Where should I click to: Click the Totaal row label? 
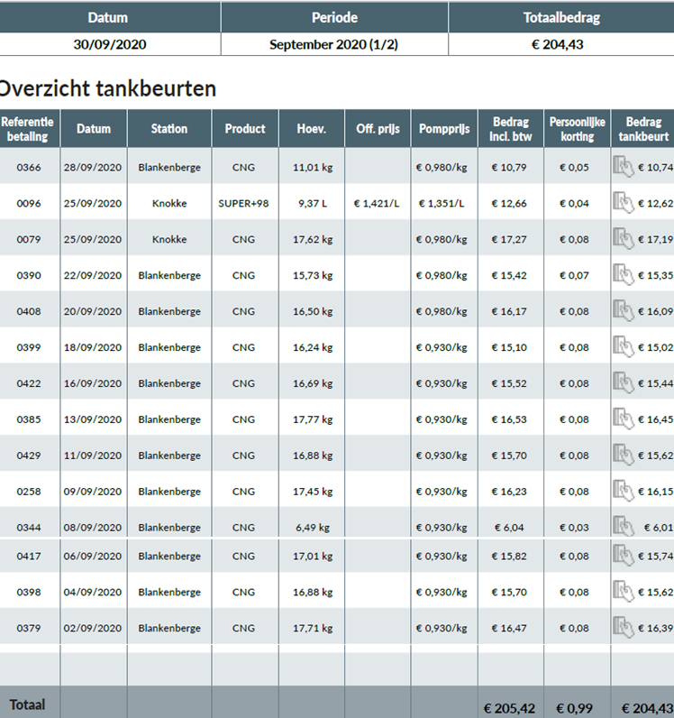point(27,704)
